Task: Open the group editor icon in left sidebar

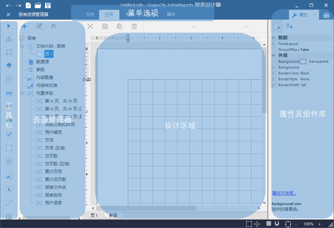Action: point(9,52)
